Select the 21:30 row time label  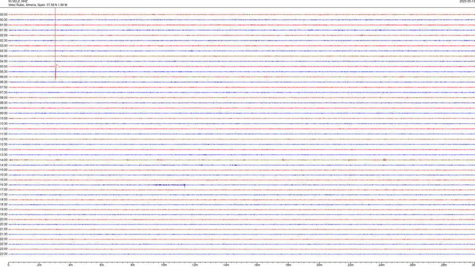(x=3, y=234)
